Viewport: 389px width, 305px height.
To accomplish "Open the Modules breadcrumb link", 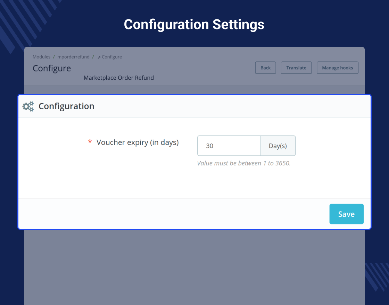I will [41, 57].
